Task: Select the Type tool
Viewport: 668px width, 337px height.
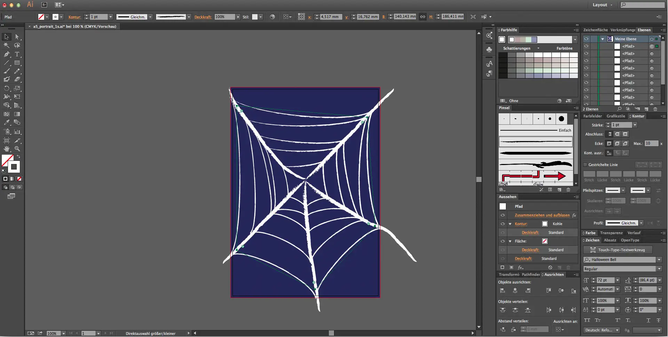Action: [17, 54]
